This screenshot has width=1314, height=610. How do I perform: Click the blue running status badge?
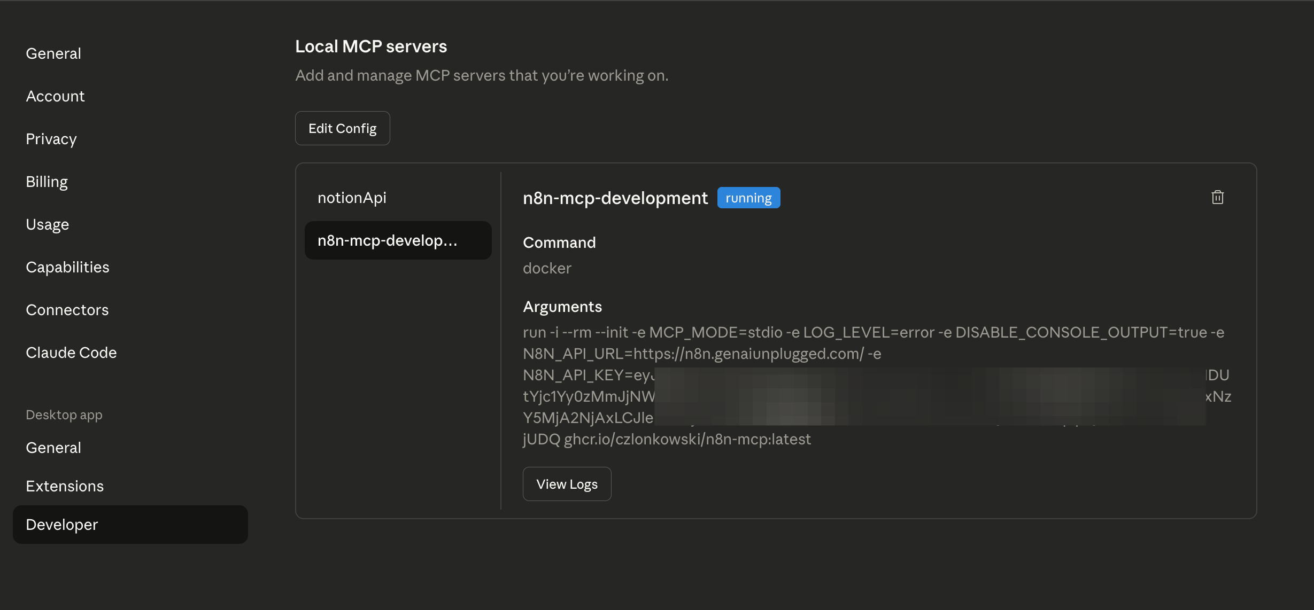click(x=748, y=198)
